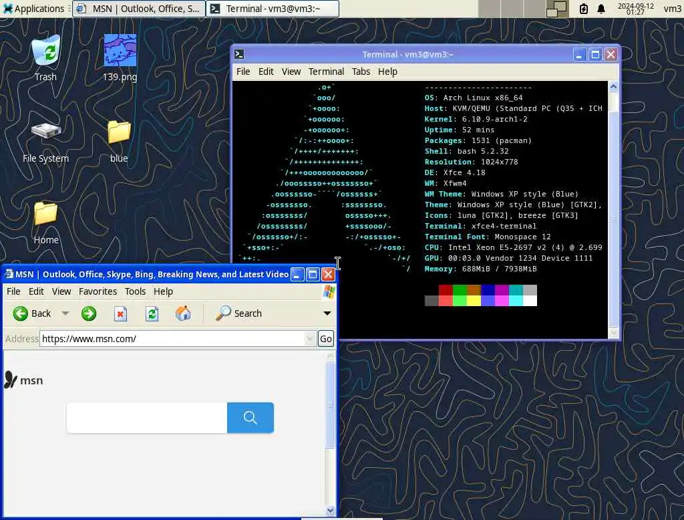
Task: Click the Kernel version line in terminal
Action: pos(476,119)
